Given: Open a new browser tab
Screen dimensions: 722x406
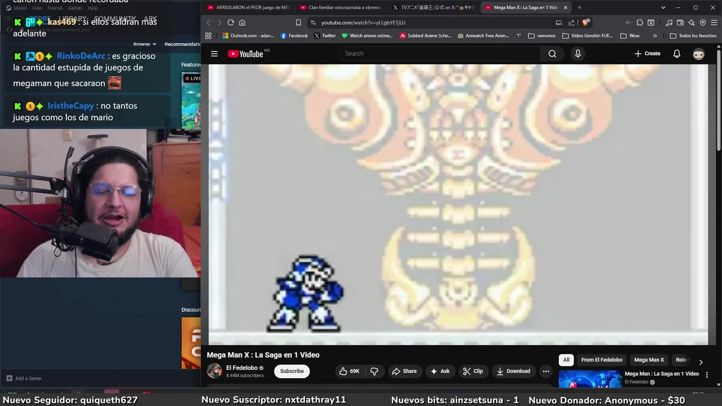Looking at the screenshot, I should tap(579, 7).
